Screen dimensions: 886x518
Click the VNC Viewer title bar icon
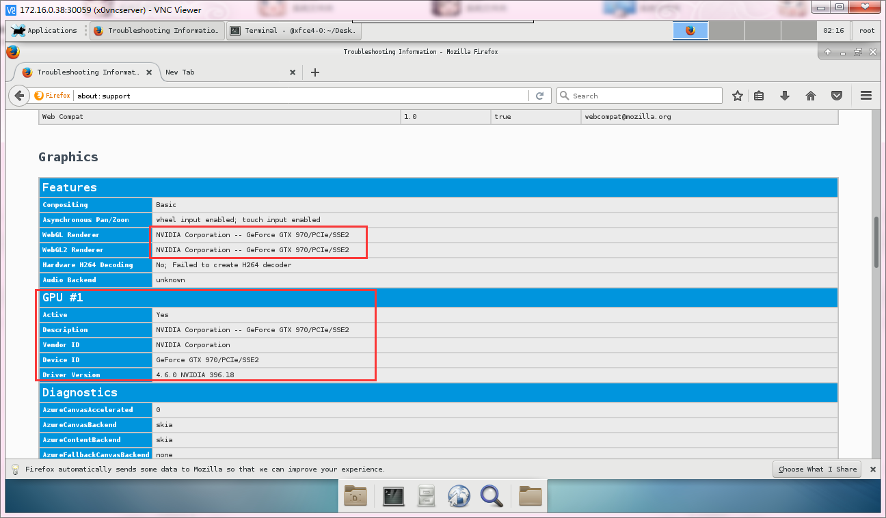click(10, 10)
